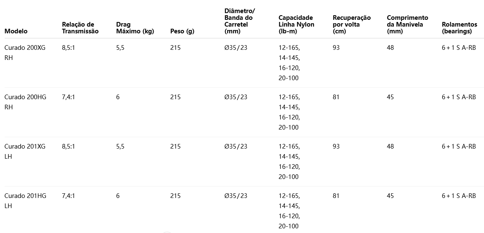Click the 93 recovery value for Curado 201XG LH
The width and height of the screenshot is (484, 233).
[336, 146]
